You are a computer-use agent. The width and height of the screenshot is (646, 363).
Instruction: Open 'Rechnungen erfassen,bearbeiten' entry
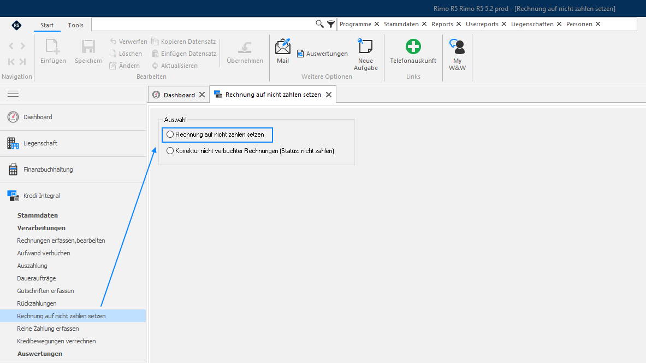[61, 241]
